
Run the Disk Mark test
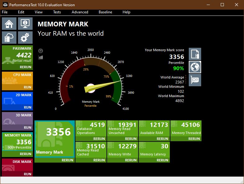17,174
